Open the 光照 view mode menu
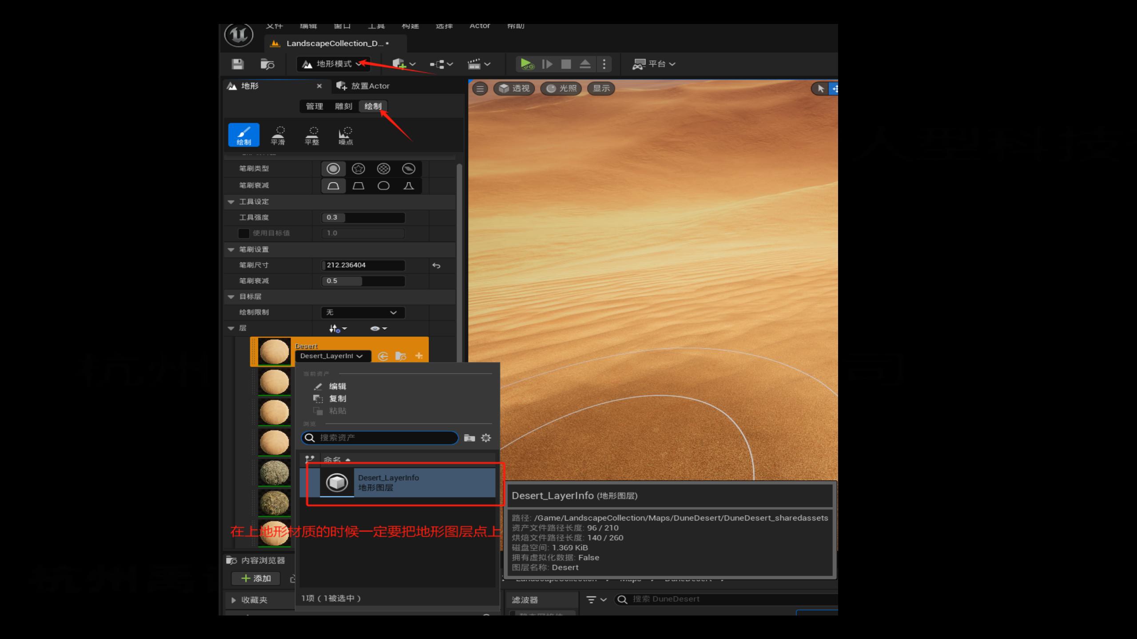The height and width of the screenshot is (639, 1137). click(561, 89)
